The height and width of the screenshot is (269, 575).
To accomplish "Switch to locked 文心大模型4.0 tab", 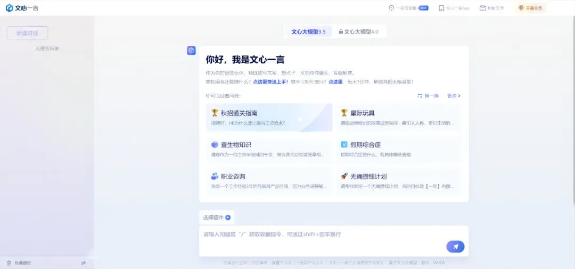I will (x=359, y=32).
